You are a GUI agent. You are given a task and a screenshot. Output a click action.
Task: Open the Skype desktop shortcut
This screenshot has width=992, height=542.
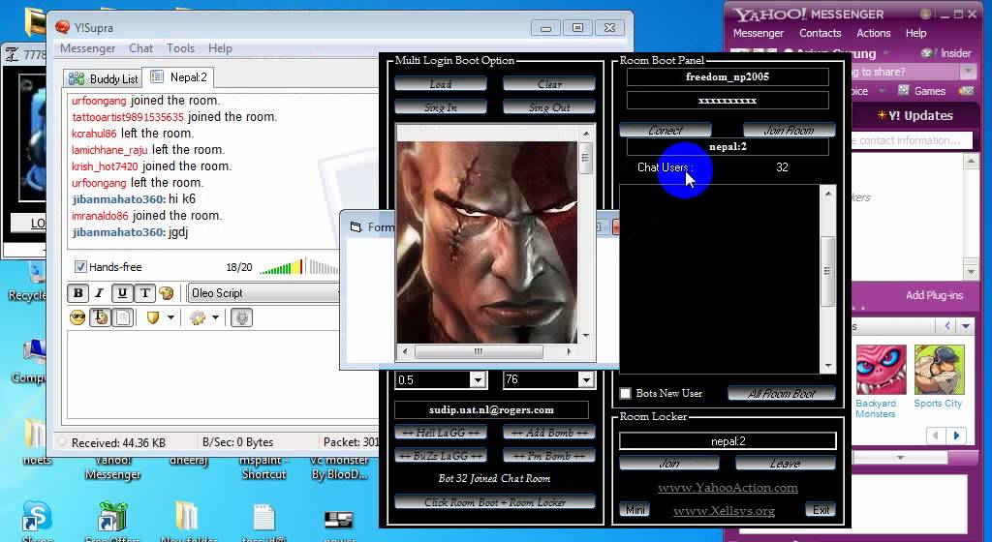pyautogui.click(x=37, y=517)
